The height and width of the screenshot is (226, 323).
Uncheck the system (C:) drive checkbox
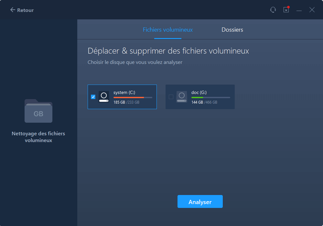click(x=93, y=97)
